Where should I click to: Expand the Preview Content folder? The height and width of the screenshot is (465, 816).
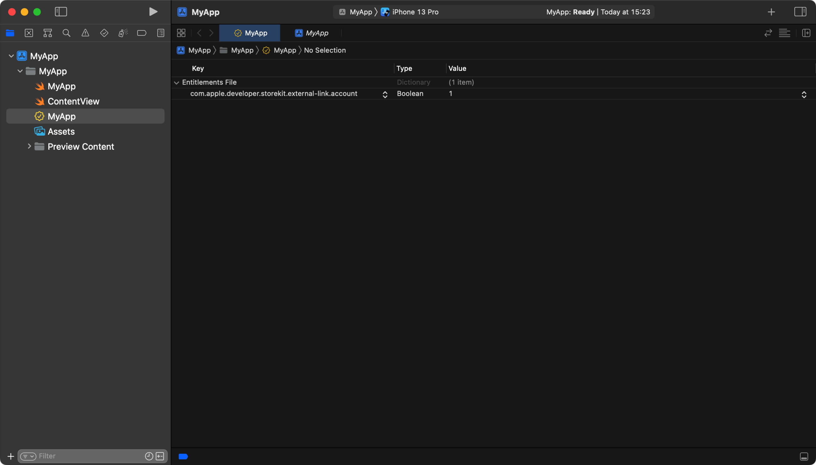point(28,147)
